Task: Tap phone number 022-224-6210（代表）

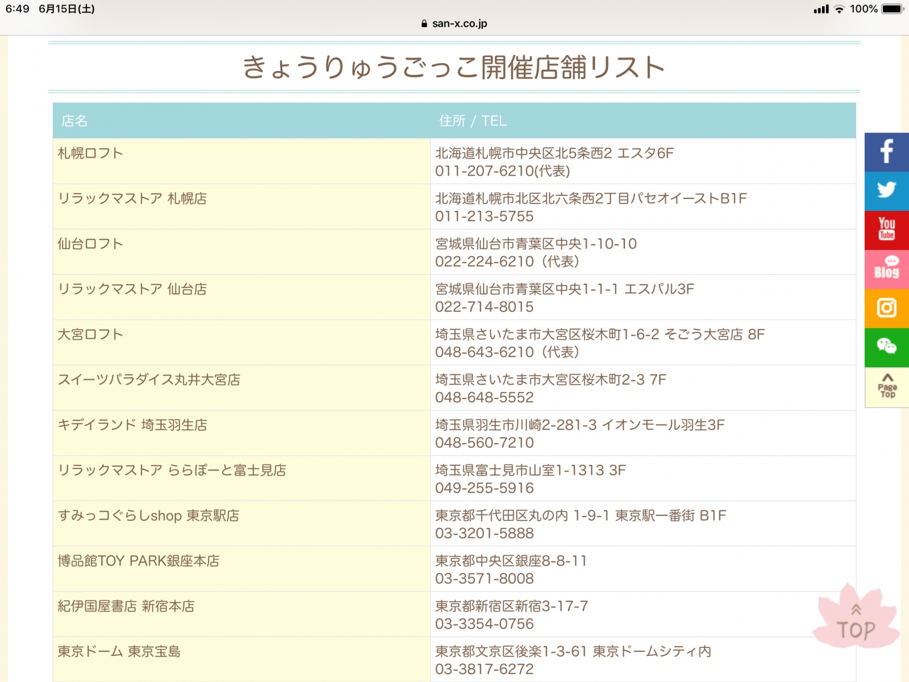Action: 507,261
